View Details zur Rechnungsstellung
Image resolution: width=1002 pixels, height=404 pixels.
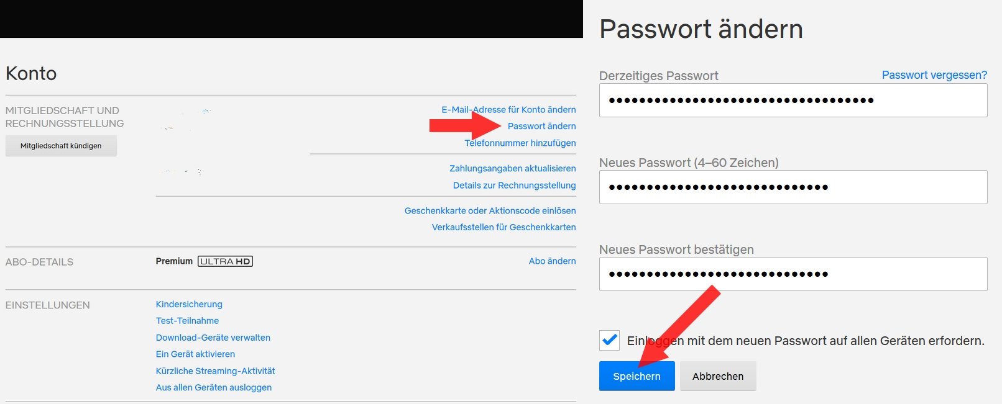(515, 185)
